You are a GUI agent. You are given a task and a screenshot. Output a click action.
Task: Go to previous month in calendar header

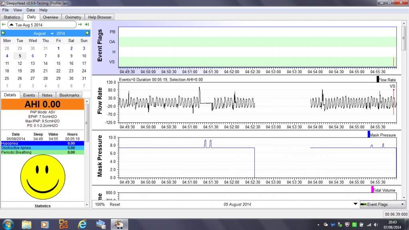coord(3,33)
